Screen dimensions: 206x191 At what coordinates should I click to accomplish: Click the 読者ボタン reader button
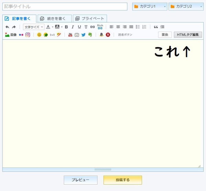pyautogui.click(x=125, y=35)
